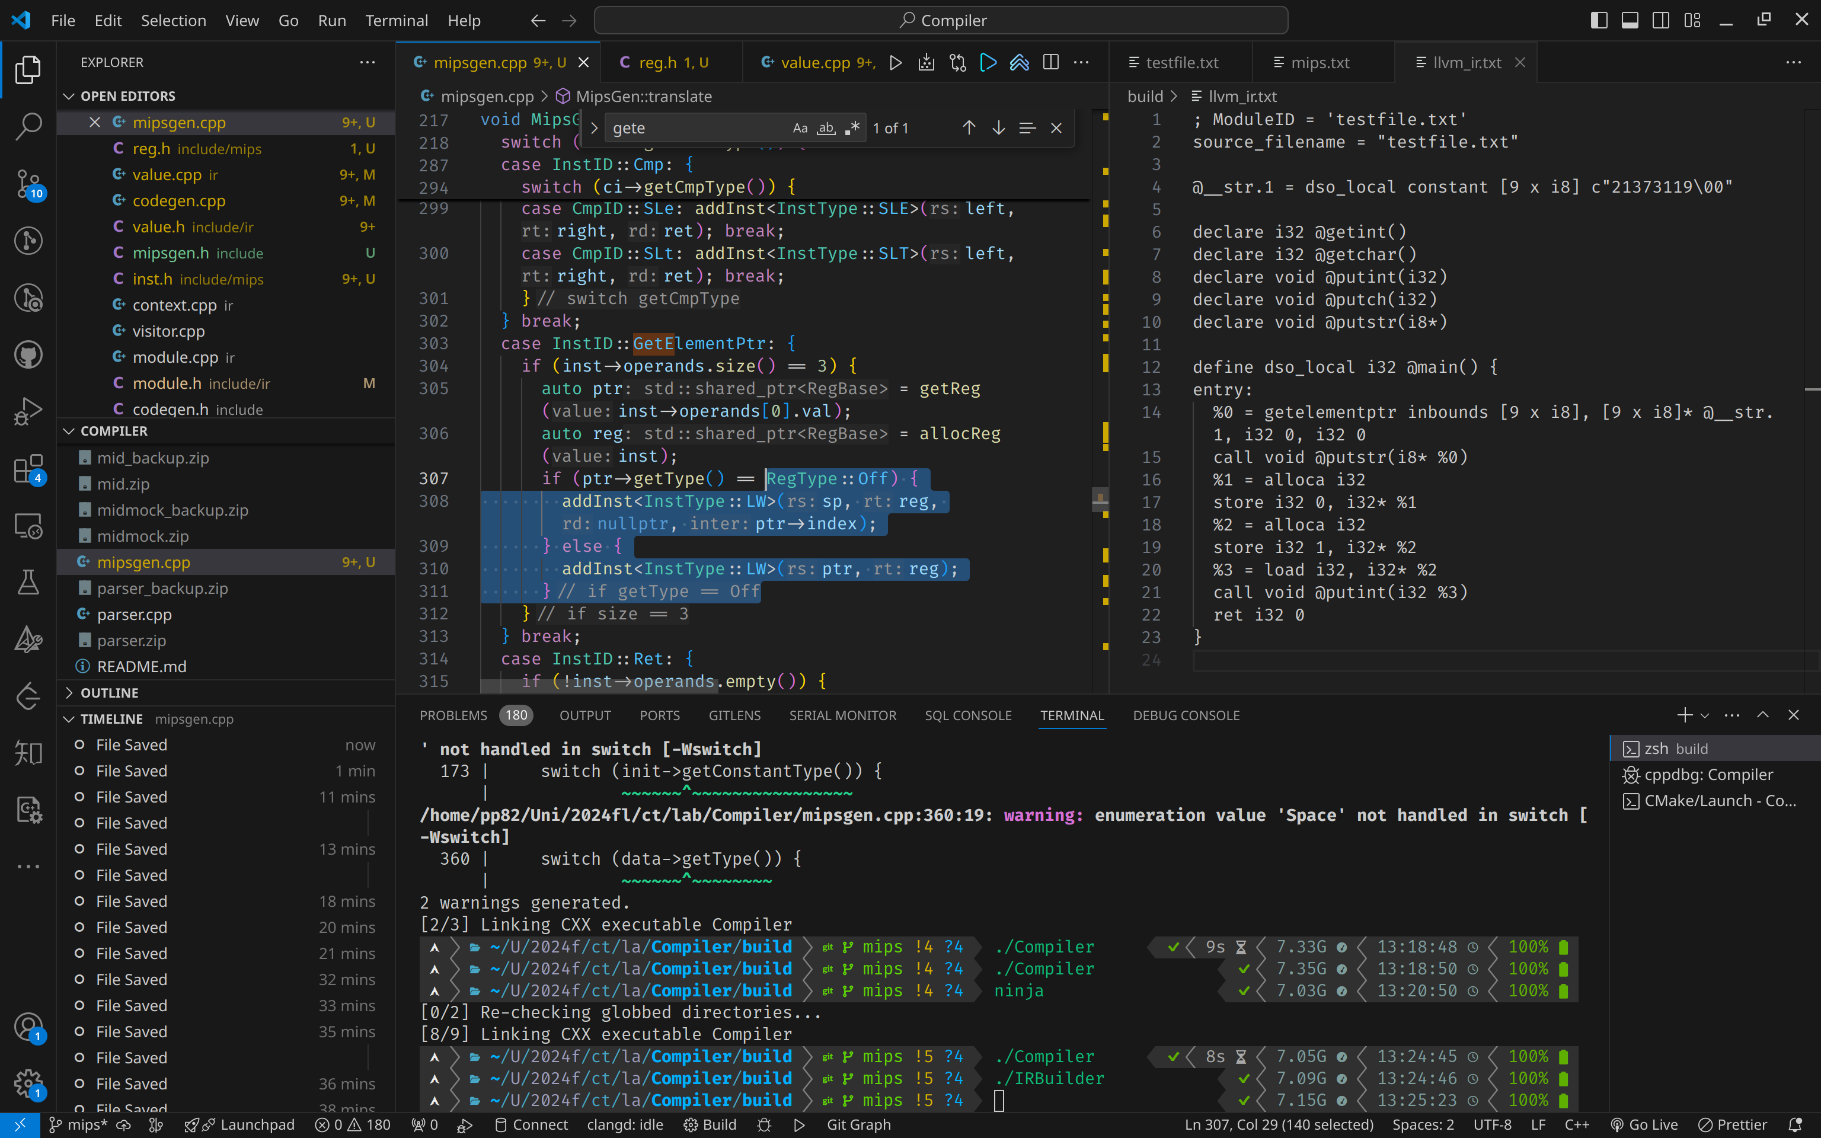Toggle Match Whole Word in find widget
Image resolution: width=1821 pixels, height=1138 pixels.
826,128
